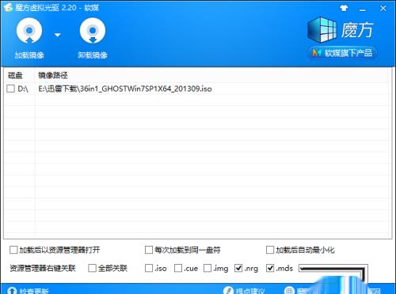396x294 pixels.
Task: Click the 检查更新 link in status bar
Action: coord(34,291)
